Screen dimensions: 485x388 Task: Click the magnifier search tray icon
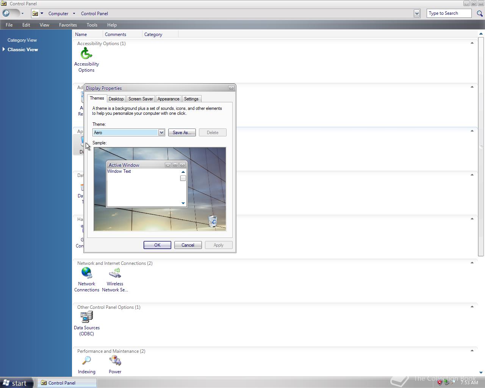(x=453, y=383)
